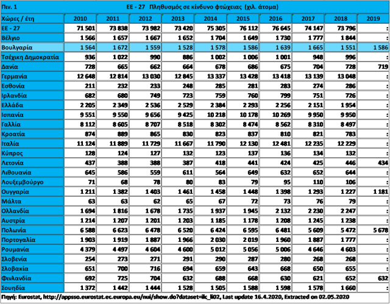Viewport: 390px width, 304px height.
Task: Select the Χώρες / έτη header cell
Action: [30, 19]
